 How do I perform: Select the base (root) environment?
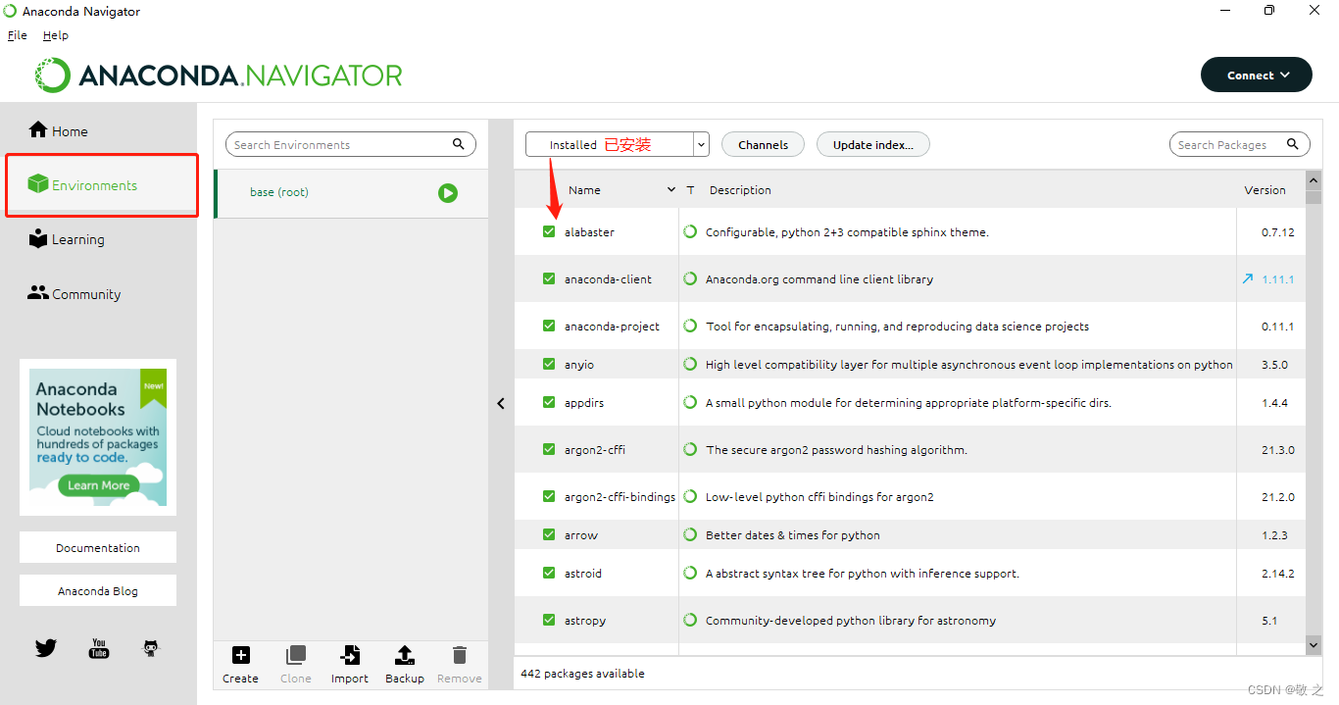pyautogui.click(x=351, y=193)
